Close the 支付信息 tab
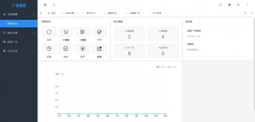Image resolution: width=255 pixels, height=122 pixels. click(x=164, y=13)
